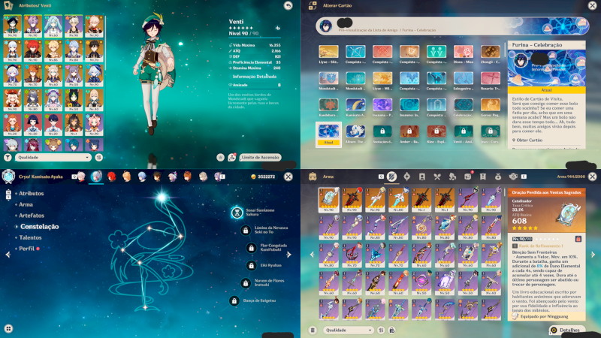601x338 pixels.
Task: Open the Artefatos menu item
Action: click(32, 216)
